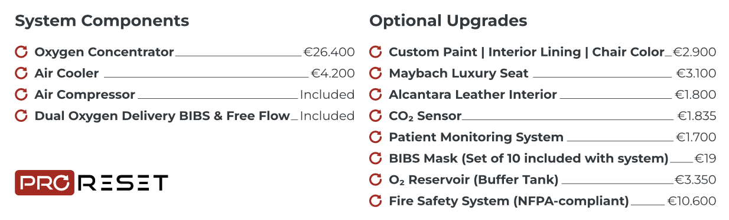This screenshot has height=220, width=729.
Task: Click the icon beside BIBS Mask
Action: (x=375, y=158)
